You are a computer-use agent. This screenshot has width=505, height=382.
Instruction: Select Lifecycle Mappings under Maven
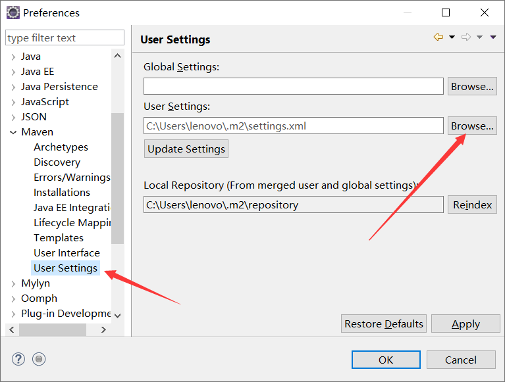[72, 222]
